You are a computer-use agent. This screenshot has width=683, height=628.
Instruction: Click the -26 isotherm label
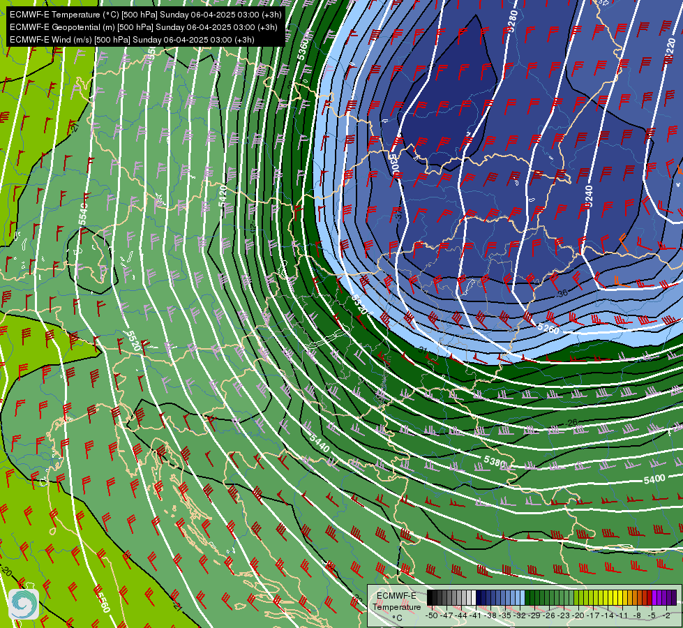[x=571, y=422]
